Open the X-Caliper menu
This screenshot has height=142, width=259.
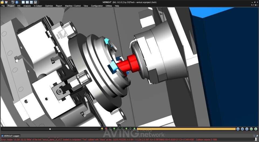coord(38,6)
